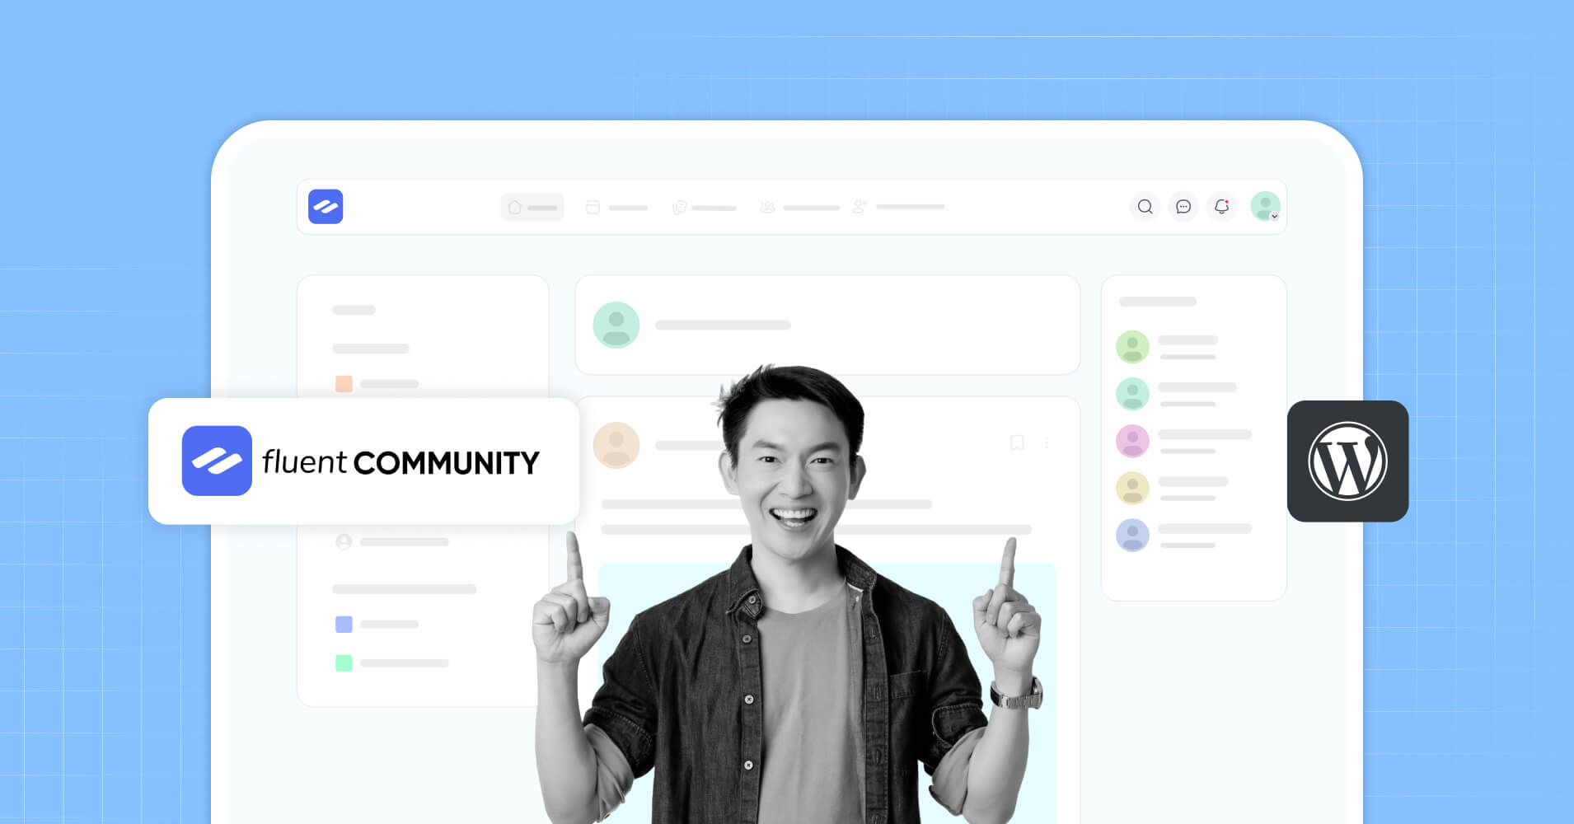Select the blue square space in left panel

(x=344, y=625)
